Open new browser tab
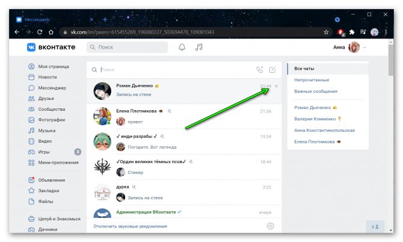Screen dimensions: 403x242 coord(105,19)
